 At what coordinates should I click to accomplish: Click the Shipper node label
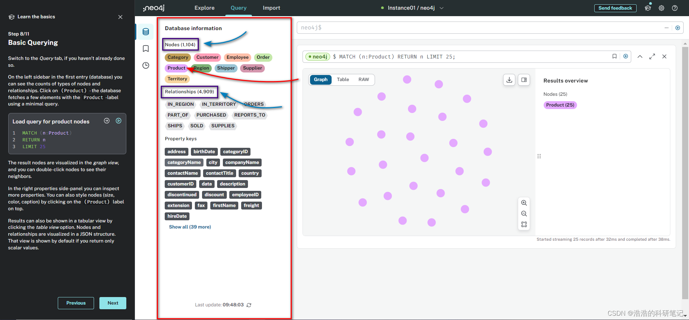pos(226,68)
